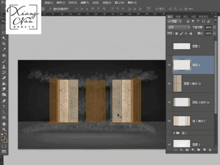Swap foreground and background colors
Image resolution: width=220 pixels, height=165 pixels.
click(6, 134)
